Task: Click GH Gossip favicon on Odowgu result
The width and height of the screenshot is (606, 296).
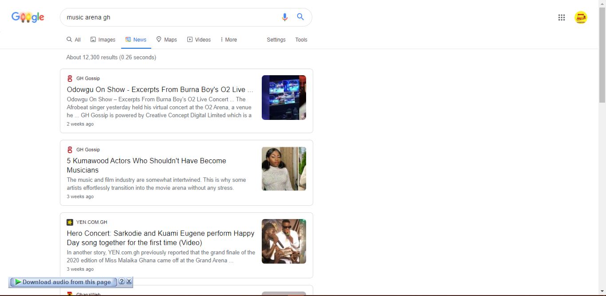Action: pyautogui.click(x=70, y=78)
